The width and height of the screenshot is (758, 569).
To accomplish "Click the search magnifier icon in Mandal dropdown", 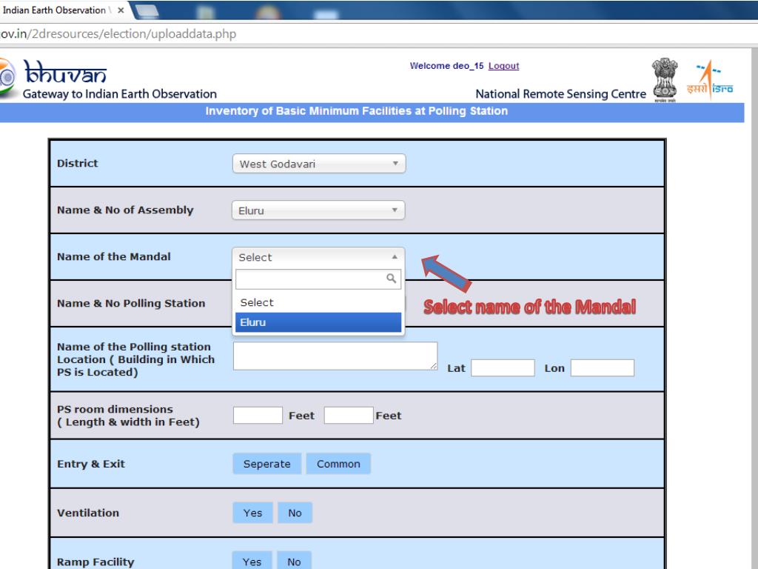I will (x=391, y=279).
